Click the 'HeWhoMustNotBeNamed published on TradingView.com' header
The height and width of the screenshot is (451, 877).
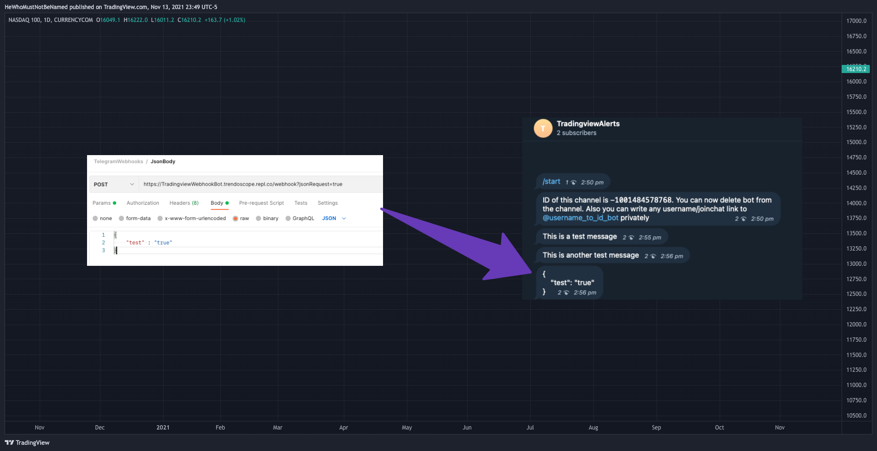point(76,7)
